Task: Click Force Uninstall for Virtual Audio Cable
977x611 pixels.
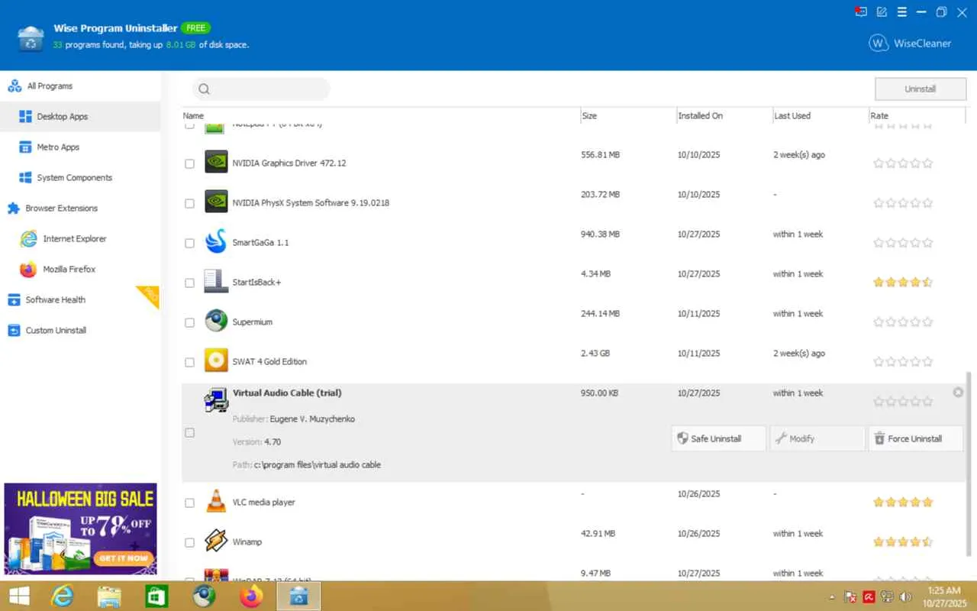Action: [916, 438]
